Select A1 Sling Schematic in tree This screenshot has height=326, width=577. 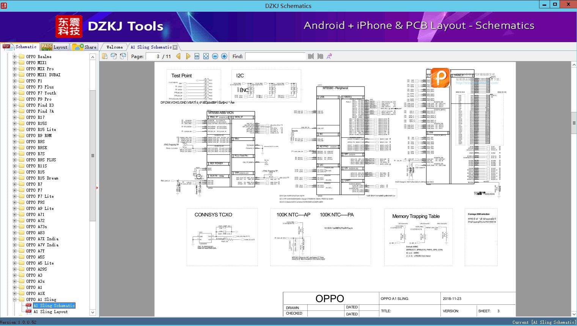[x=54, y=306]
